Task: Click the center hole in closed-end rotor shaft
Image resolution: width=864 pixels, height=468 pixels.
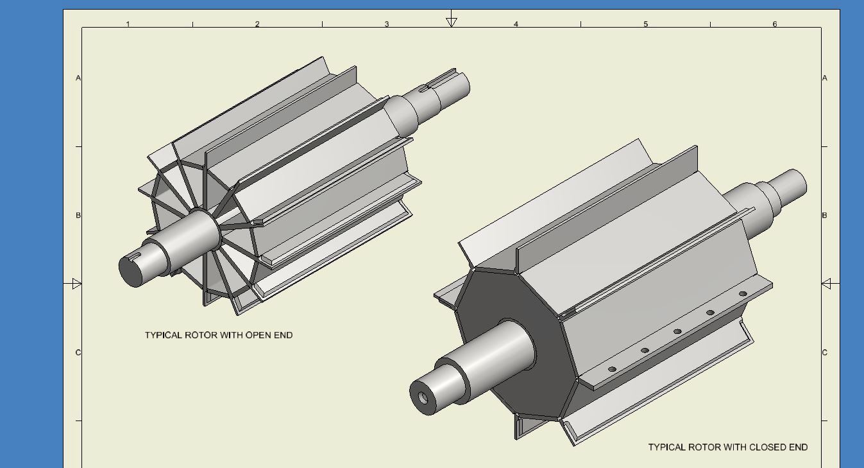Action: (x=423, y=398)
